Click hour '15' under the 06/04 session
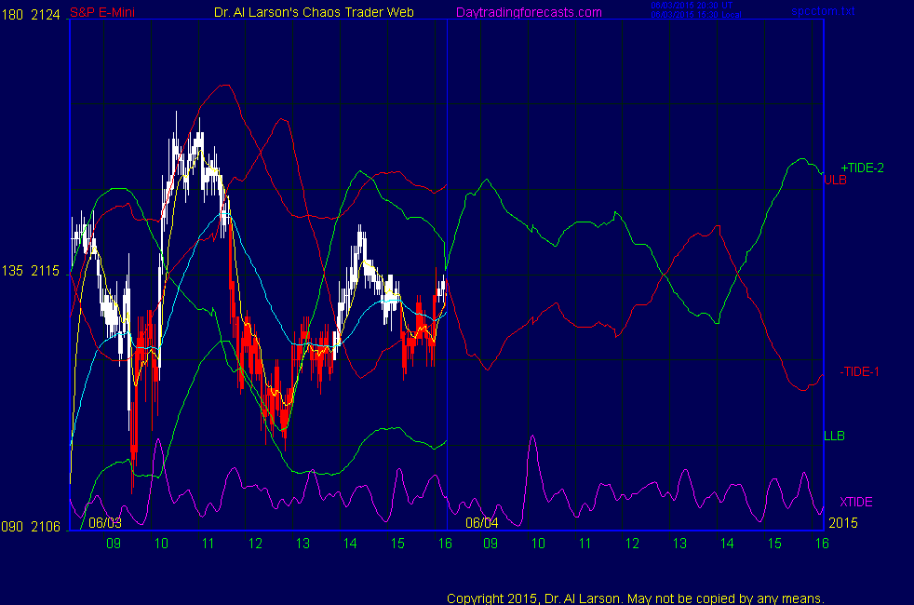Image resolution: width=914 pixels, height=605 pixels. (774, 544)
